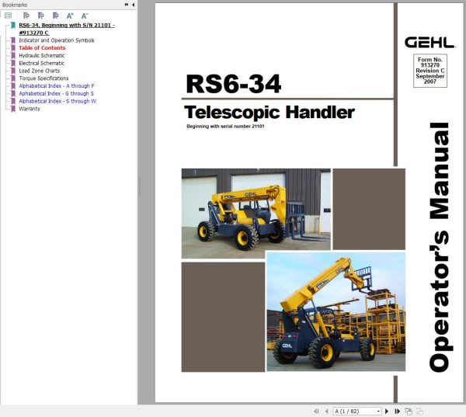
Task: Click the bookmark icon beside Electrical Schematic
Action: pos(13,63)
